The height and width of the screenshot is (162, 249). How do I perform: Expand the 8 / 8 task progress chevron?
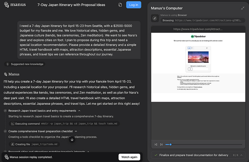[241, 155]
